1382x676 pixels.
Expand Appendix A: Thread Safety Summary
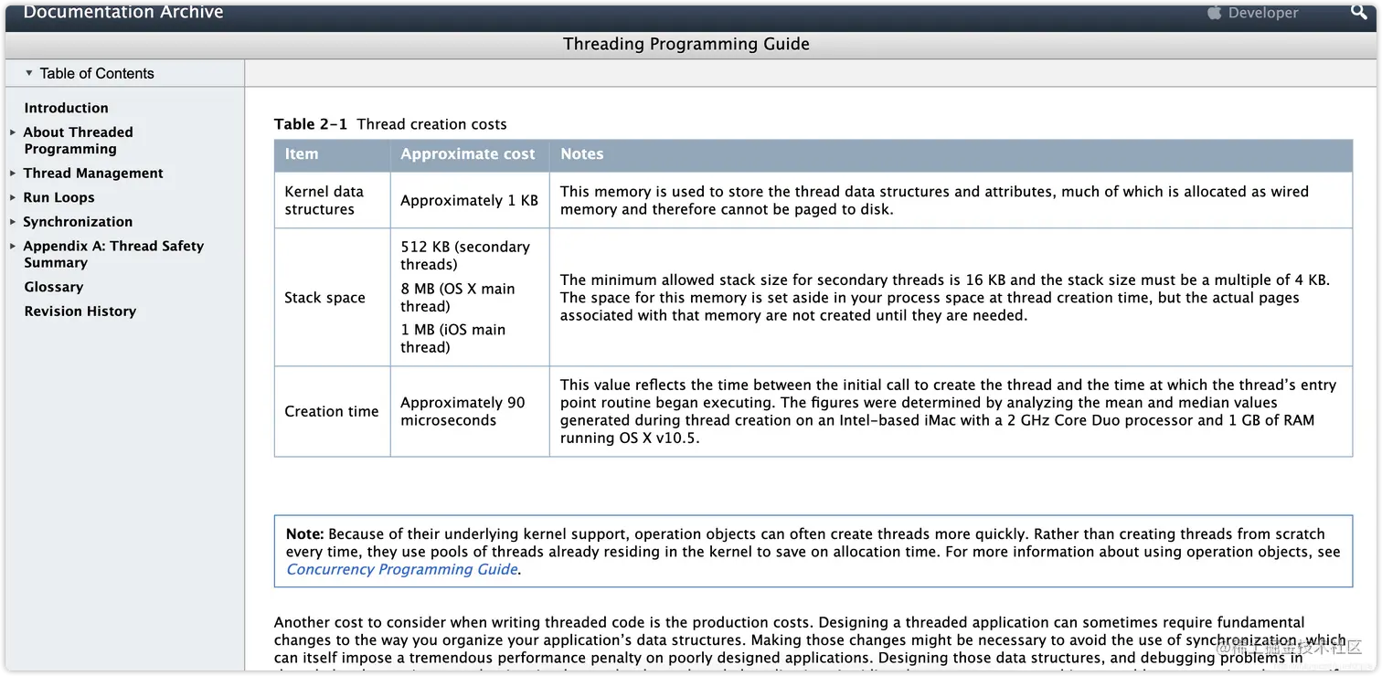point(12,246)
